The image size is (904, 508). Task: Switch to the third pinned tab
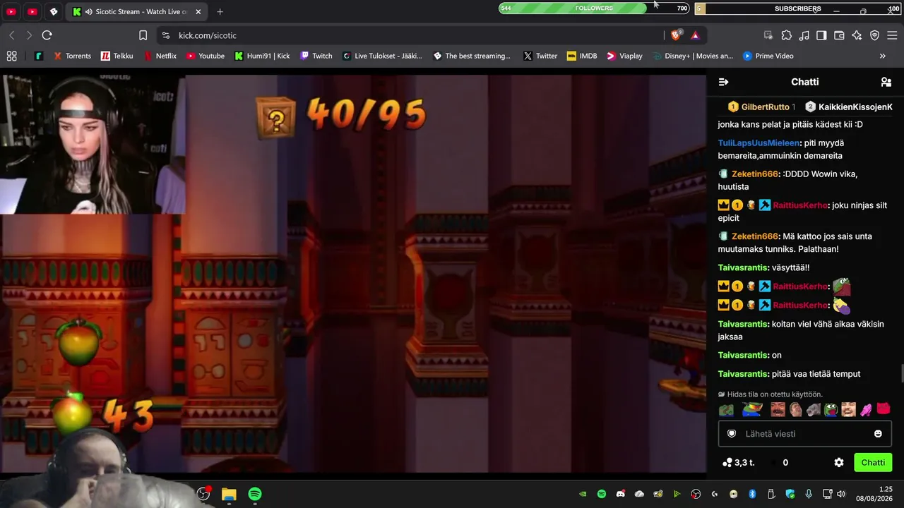click(54, 12)
